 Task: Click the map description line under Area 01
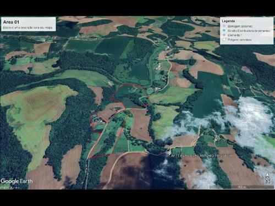coord(28,27)
